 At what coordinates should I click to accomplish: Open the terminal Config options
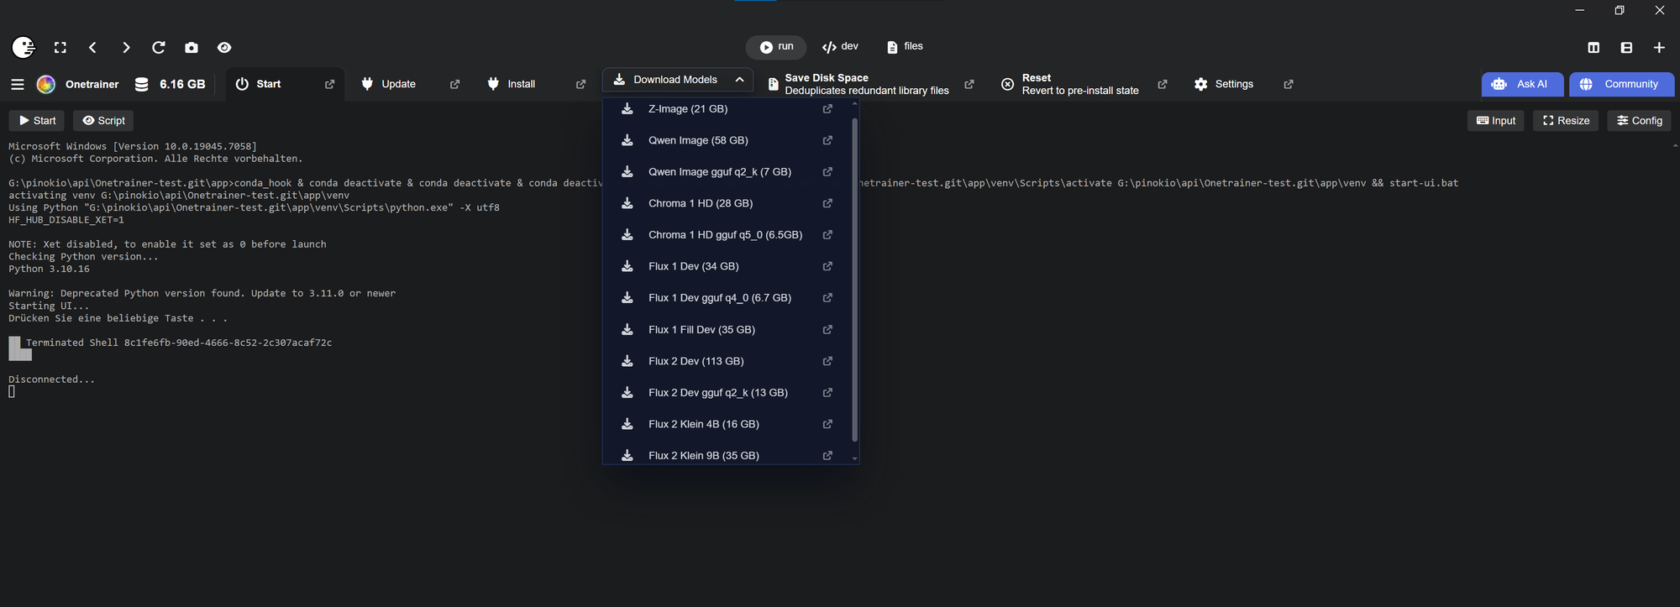1639,121
